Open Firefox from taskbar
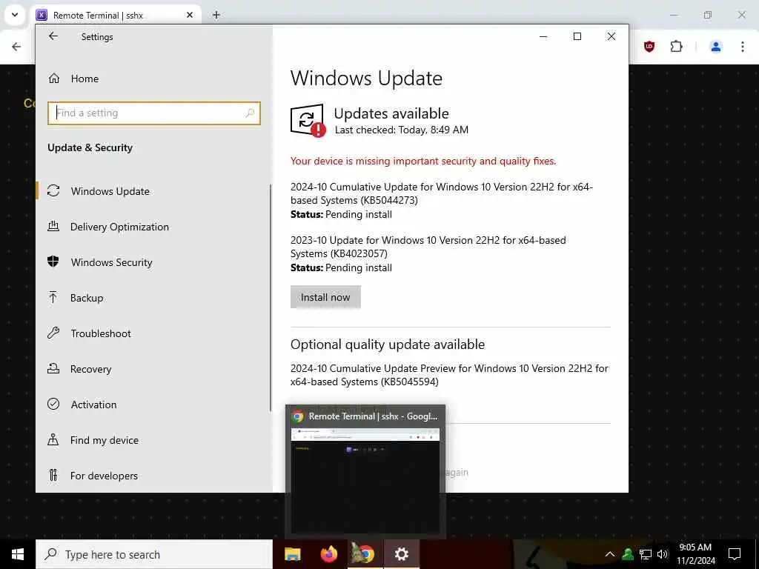Viewport: 759px width, 569px height. (328, 554)
